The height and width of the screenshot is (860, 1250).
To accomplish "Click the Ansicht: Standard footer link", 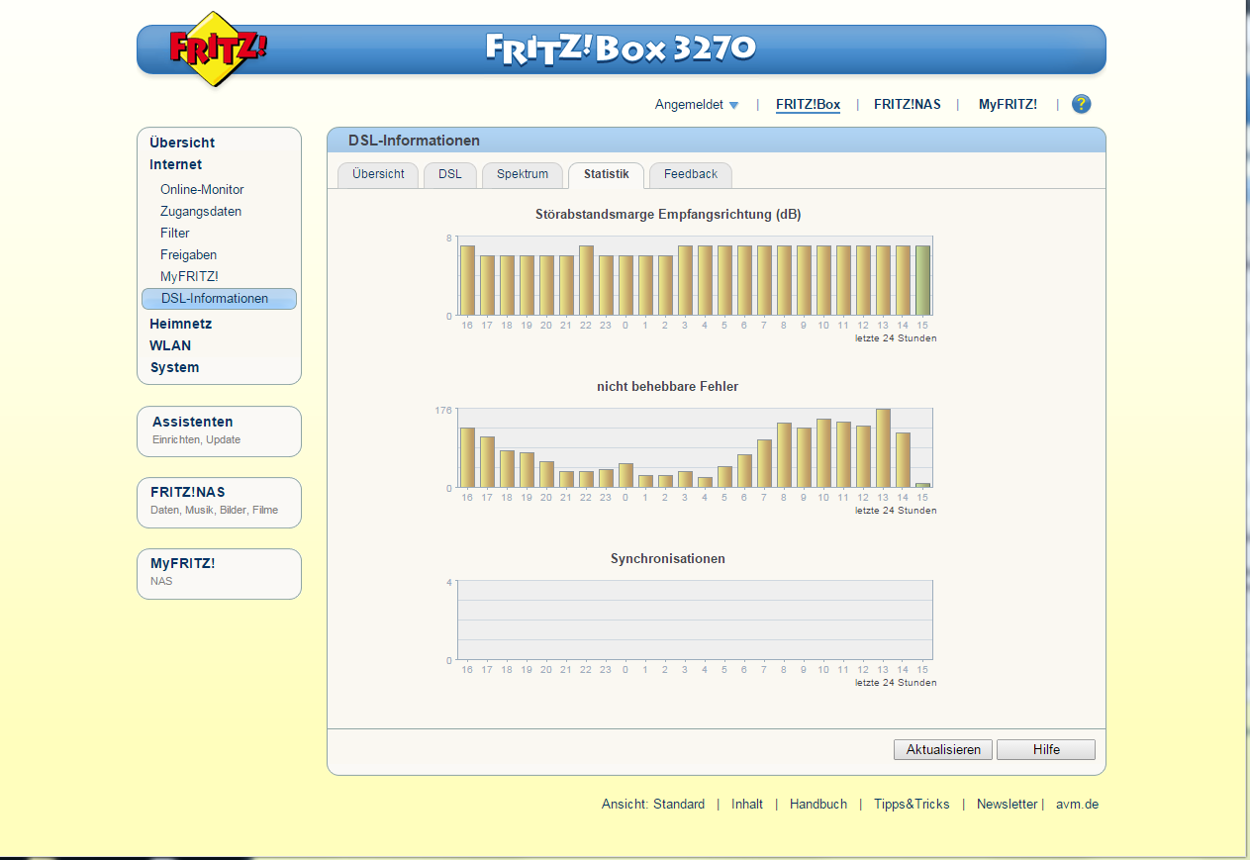I will pyautogui.click(x=653, y=804).
